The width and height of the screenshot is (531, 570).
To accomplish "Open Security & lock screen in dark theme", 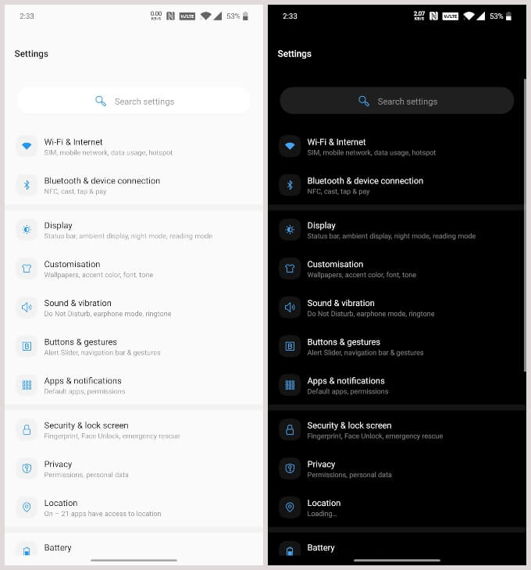I will tap(397, 430).
